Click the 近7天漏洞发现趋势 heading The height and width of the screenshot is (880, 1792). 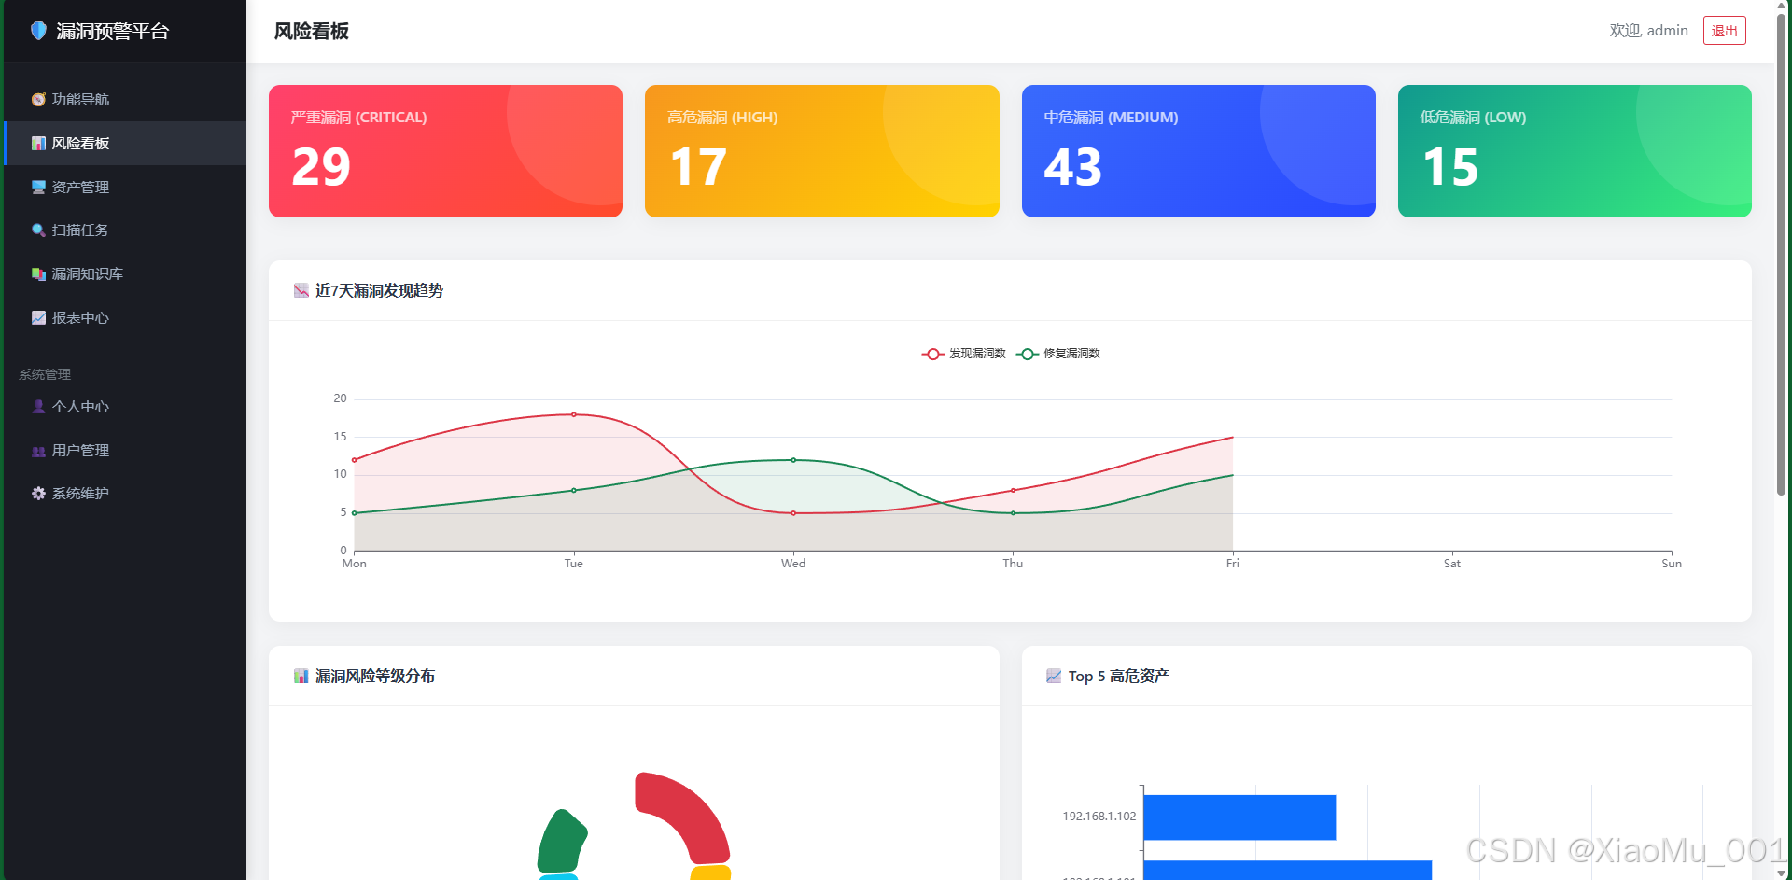coord(379,290)
